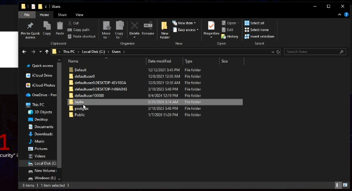Screen dimensions: 352x191
Task: Click the Copy path command
Action: click(x=78, y=30)
